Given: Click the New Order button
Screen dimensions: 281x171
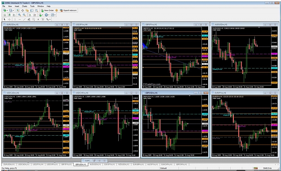Looking at the screenshot, I should click(x=47, y=10).
